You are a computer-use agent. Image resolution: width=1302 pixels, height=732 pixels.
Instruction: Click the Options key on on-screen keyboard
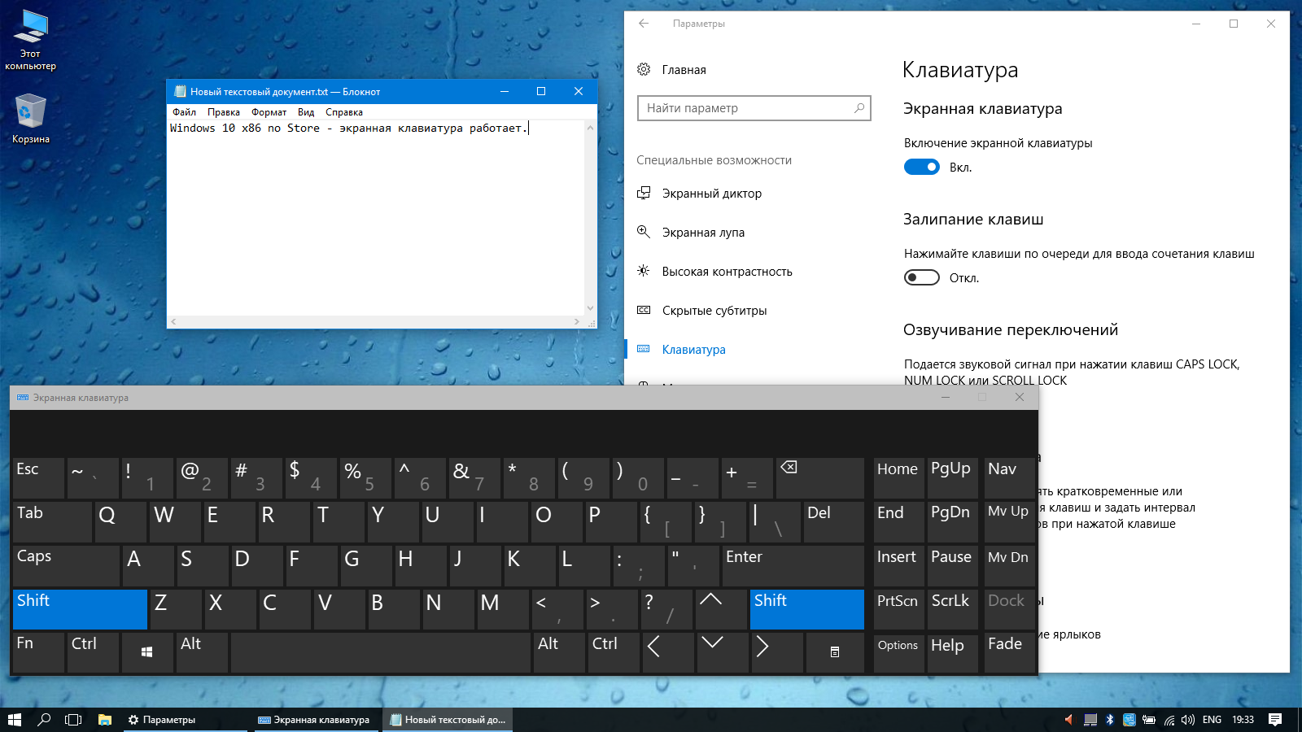(x=898, y=652)
